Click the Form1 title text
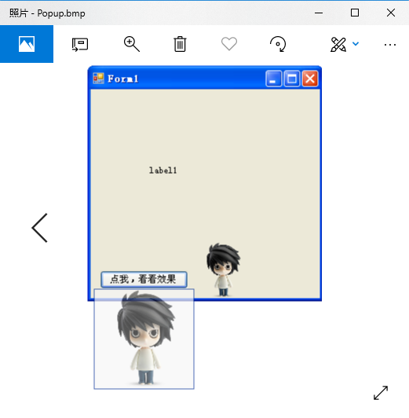The height and width of the screenshot is (418, 409). click(x=122, y=79)
